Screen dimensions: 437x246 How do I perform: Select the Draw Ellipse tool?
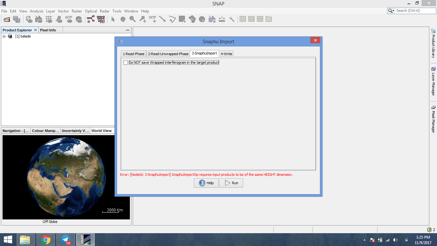(202, 19)
